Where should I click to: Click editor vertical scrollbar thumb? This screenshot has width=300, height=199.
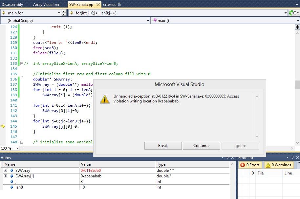(x=297, y=84)
